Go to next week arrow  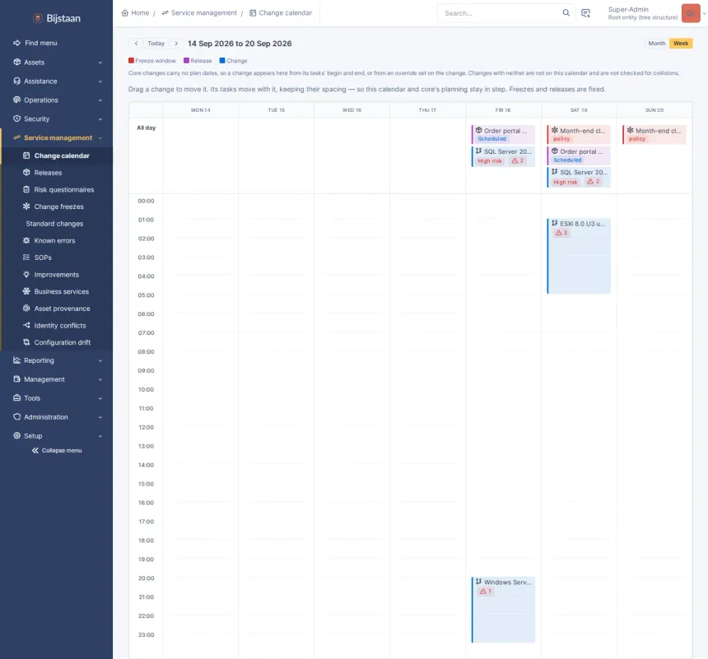coord(176,44)
